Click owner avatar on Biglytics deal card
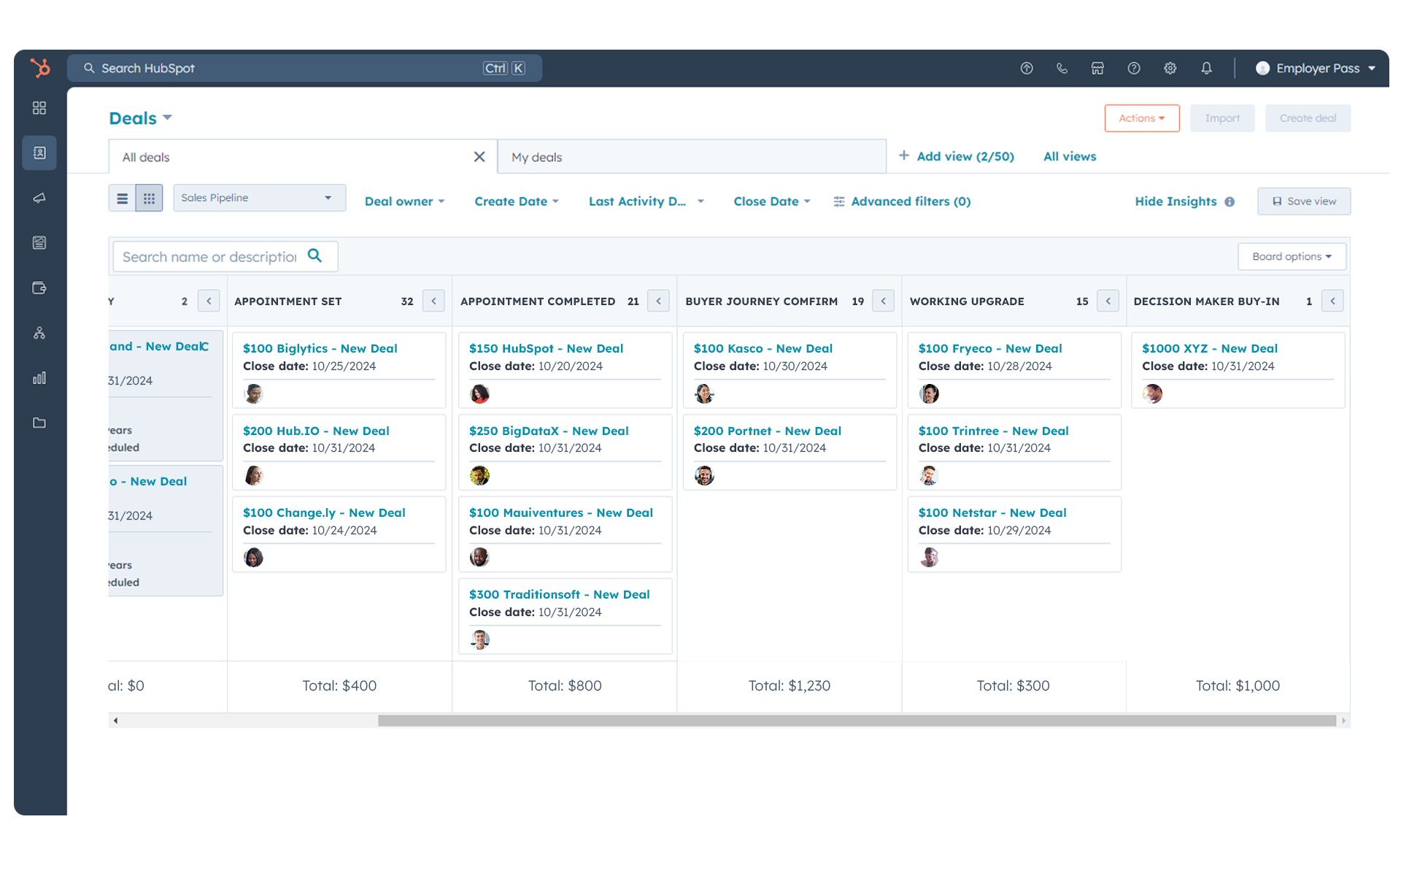 pos(253,394)
